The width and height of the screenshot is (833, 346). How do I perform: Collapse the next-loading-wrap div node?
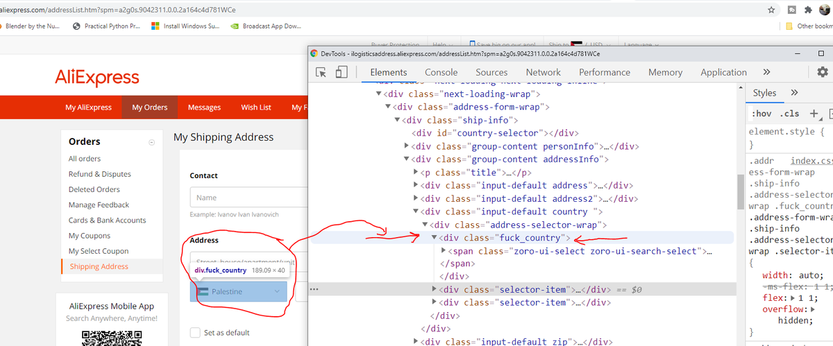click(378, 94)
